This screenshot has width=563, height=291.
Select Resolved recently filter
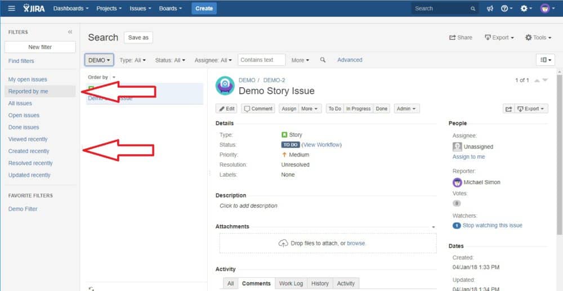(30, 163)
